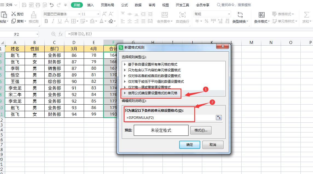Align text to top icon

123,14
